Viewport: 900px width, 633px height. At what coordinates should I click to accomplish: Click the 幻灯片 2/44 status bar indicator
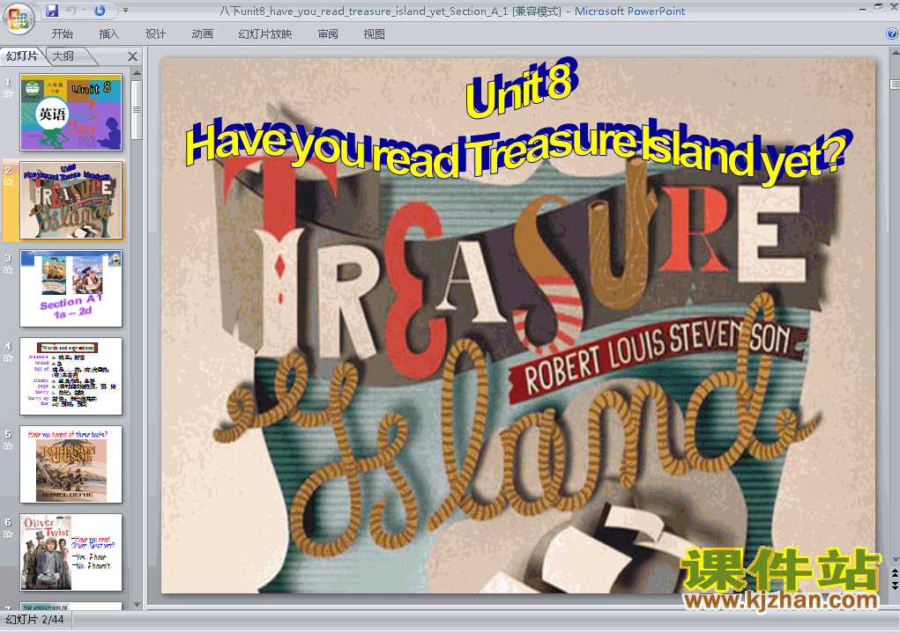[x=34, y=620]
